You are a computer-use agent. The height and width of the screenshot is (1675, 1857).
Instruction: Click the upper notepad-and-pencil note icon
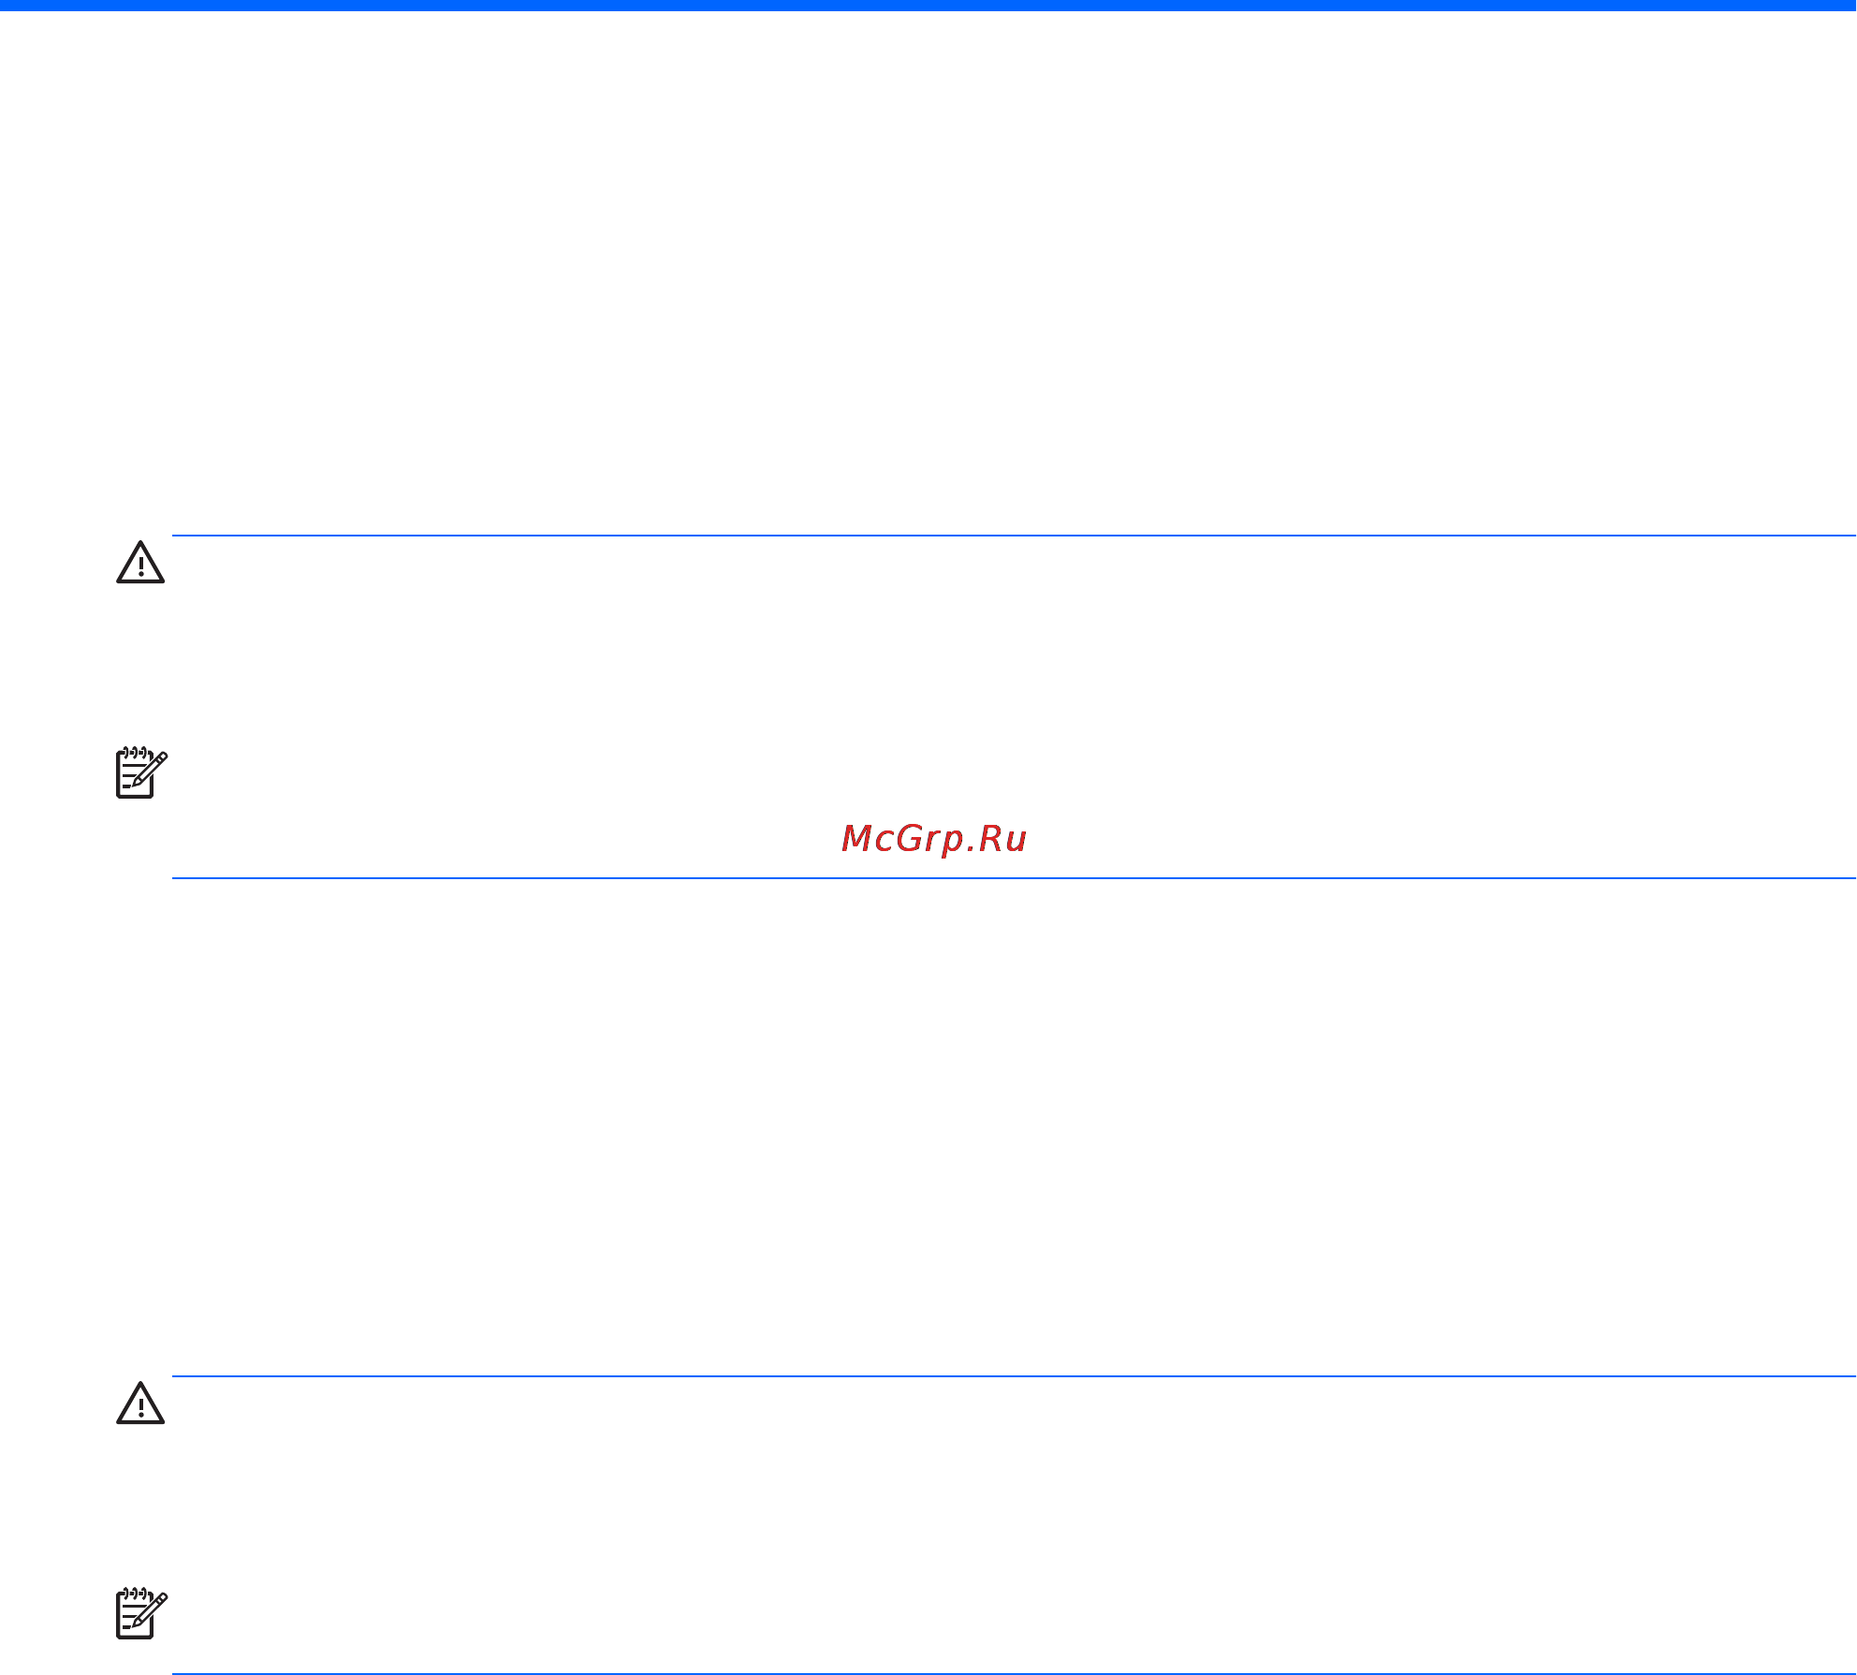click(x=141, y=773)
